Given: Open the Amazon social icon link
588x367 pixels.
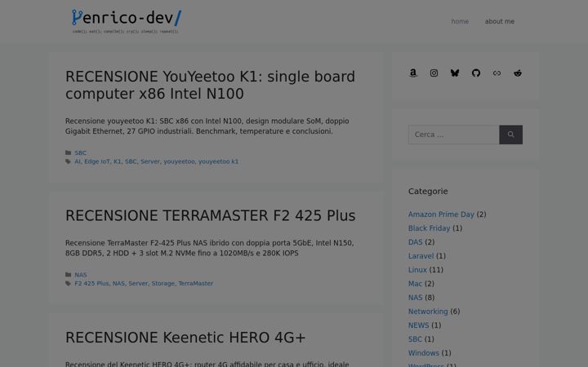Looking at the screenshot, I should [x=413, y=73].
